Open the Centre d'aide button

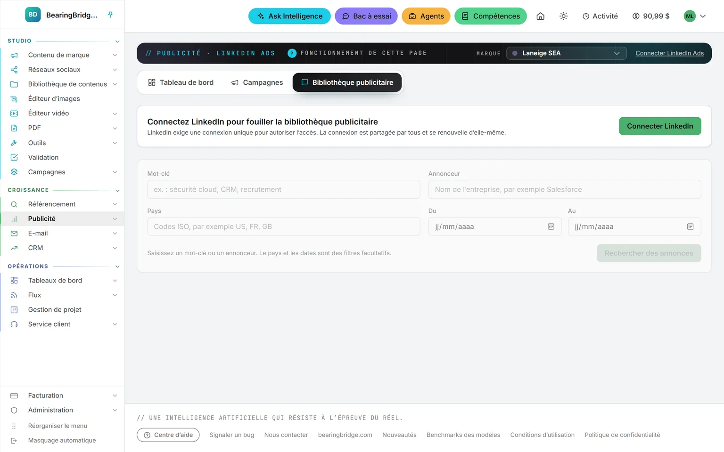(168, 435)
